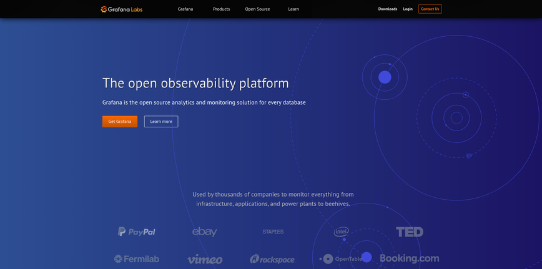Select the TED logo

coord(409,232)
